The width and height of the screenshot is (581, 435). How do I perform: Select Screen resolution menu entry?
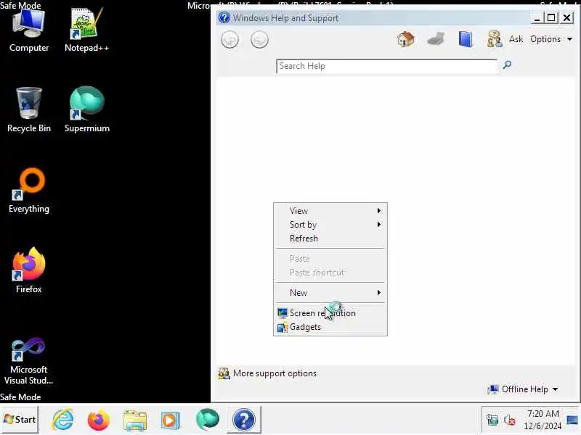pyautogui.click(x=330, y=313)
